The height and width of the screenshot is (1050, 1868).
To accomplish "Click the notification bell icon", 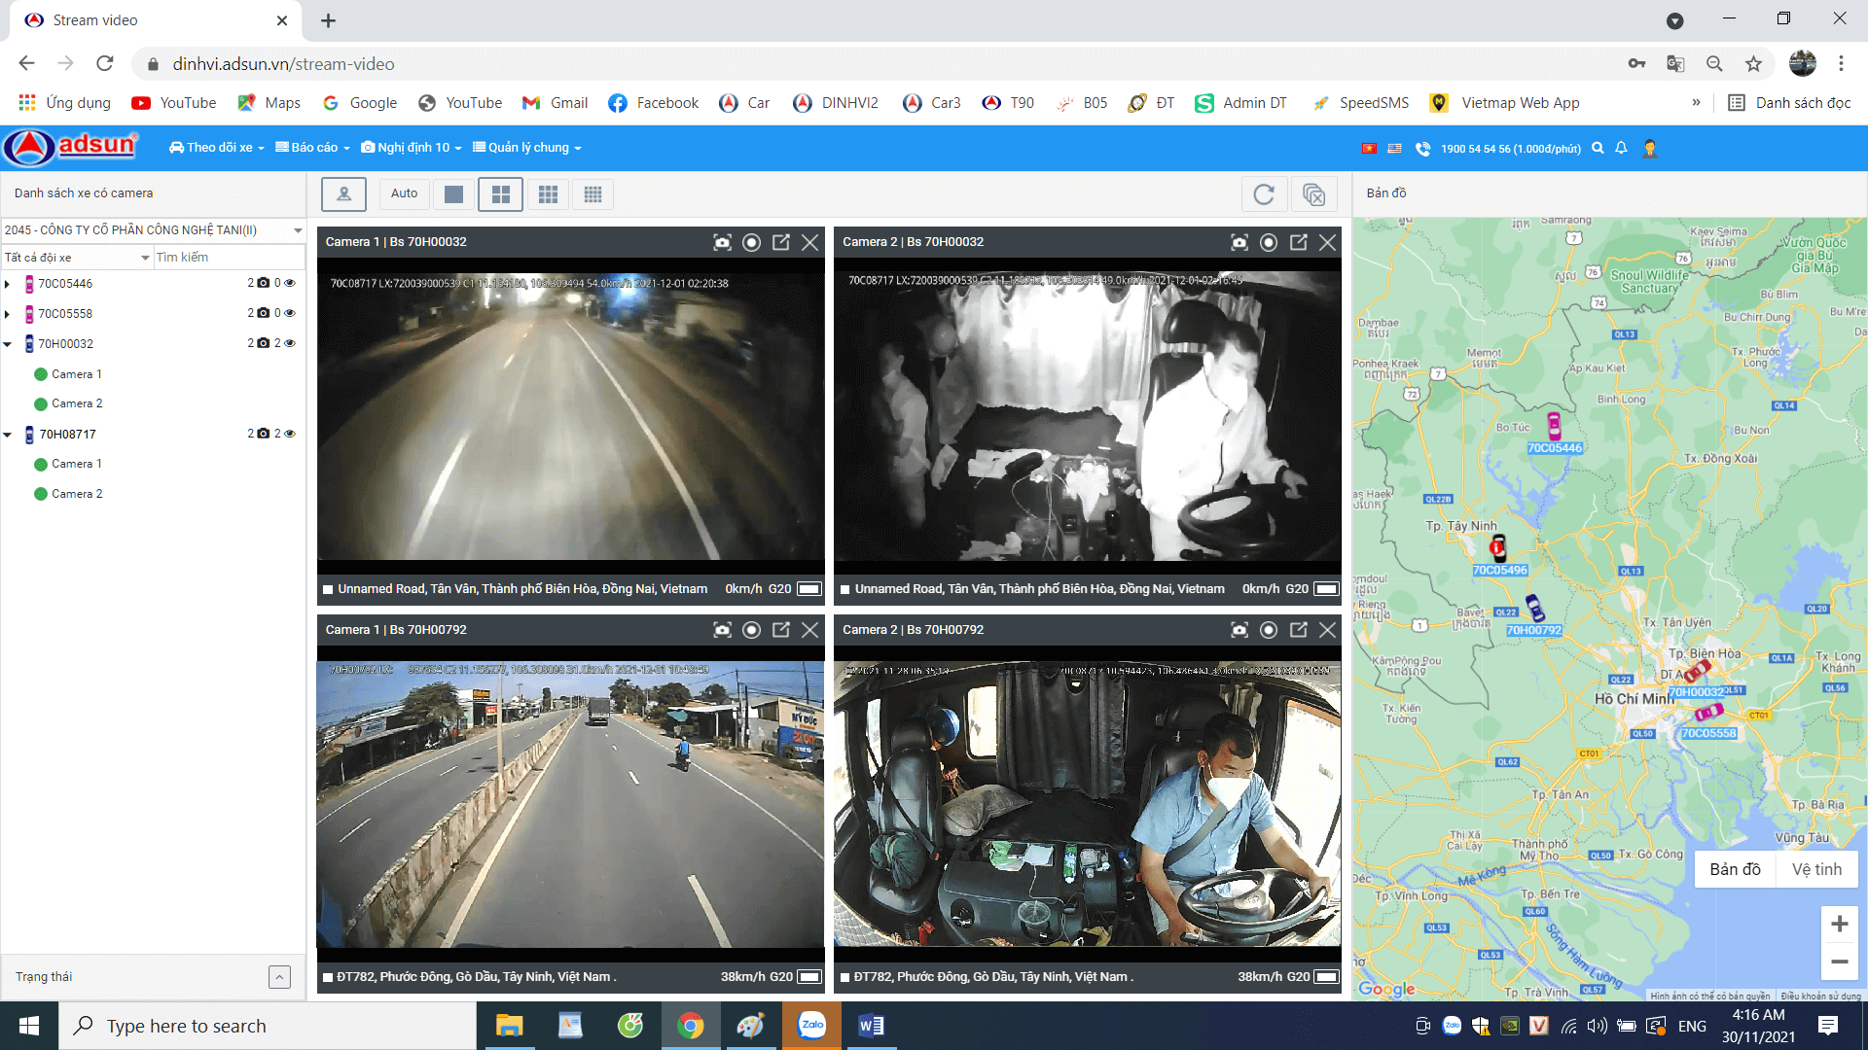I will coord(1621,148).
